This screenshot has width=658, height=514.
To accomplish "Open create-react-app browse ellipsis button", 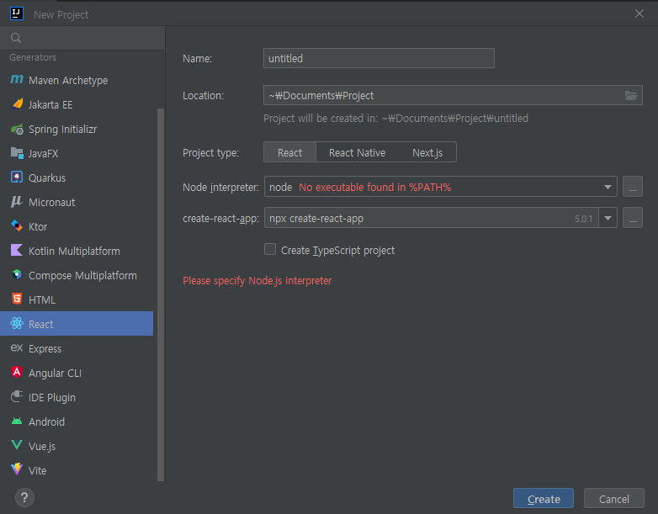I will point(633,218).
